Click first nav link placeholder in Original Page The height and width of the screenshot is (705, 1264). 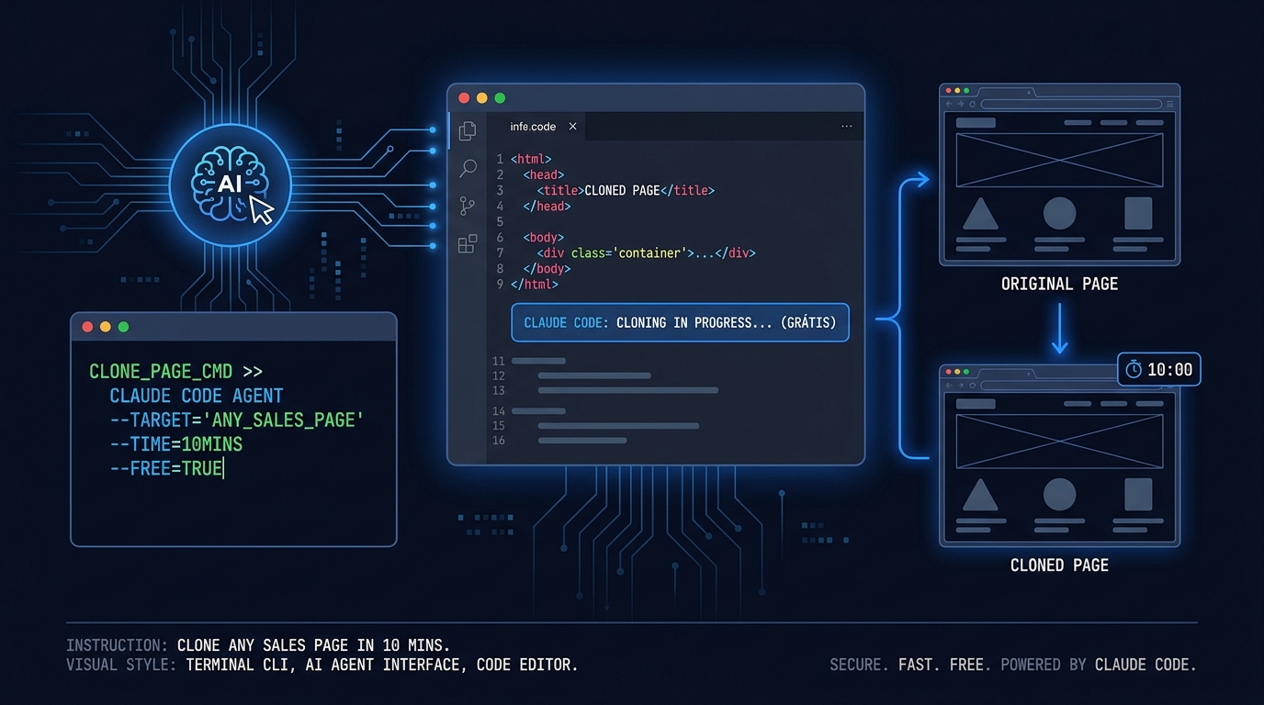point(1078,122)
